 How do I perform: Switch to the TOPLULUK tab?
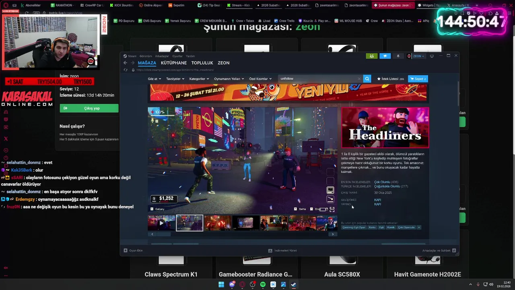tap(202, 63)
